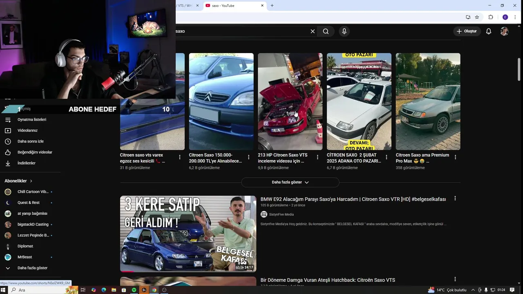The height and width of the screenshot is (294, 523).
Task: Open the 3 KERE SATIP GERİ ALDIM video thumbnail
Action: pyautogui.click(x=188, y=234)
